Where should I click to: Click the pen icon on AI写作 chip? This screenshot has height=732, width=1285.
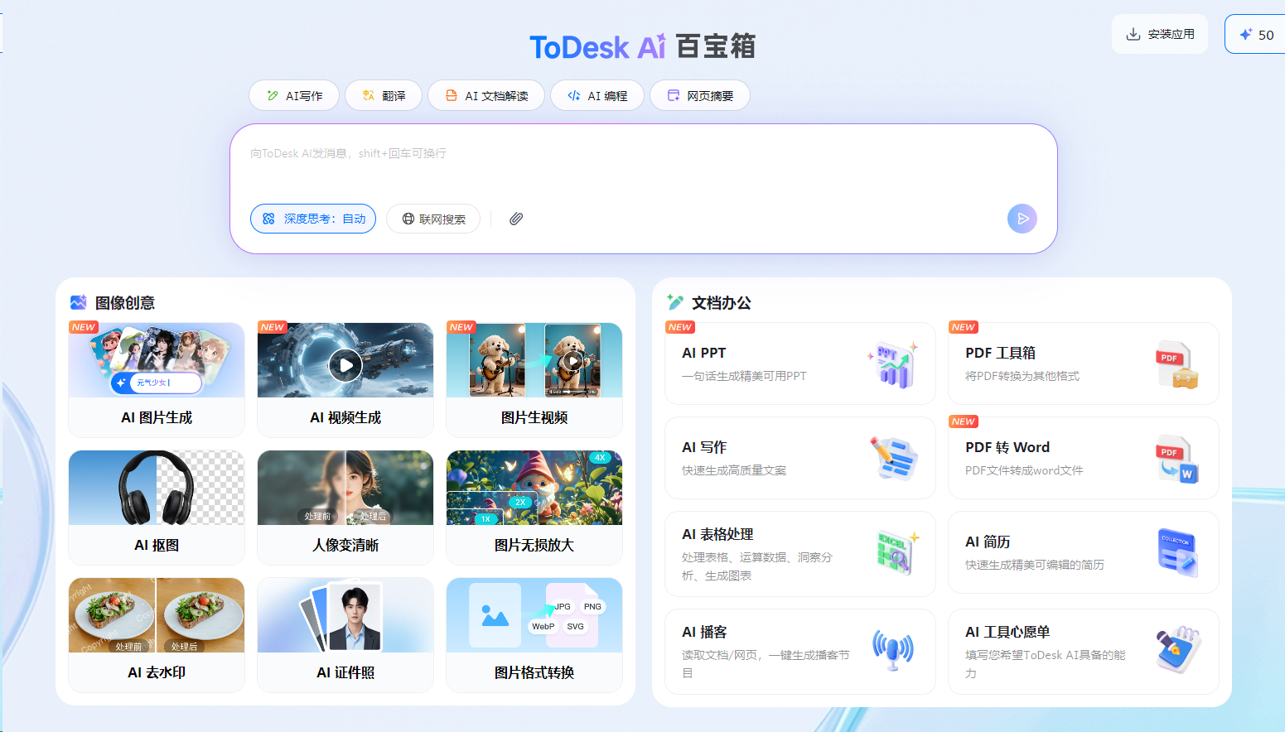click(273, 96)
